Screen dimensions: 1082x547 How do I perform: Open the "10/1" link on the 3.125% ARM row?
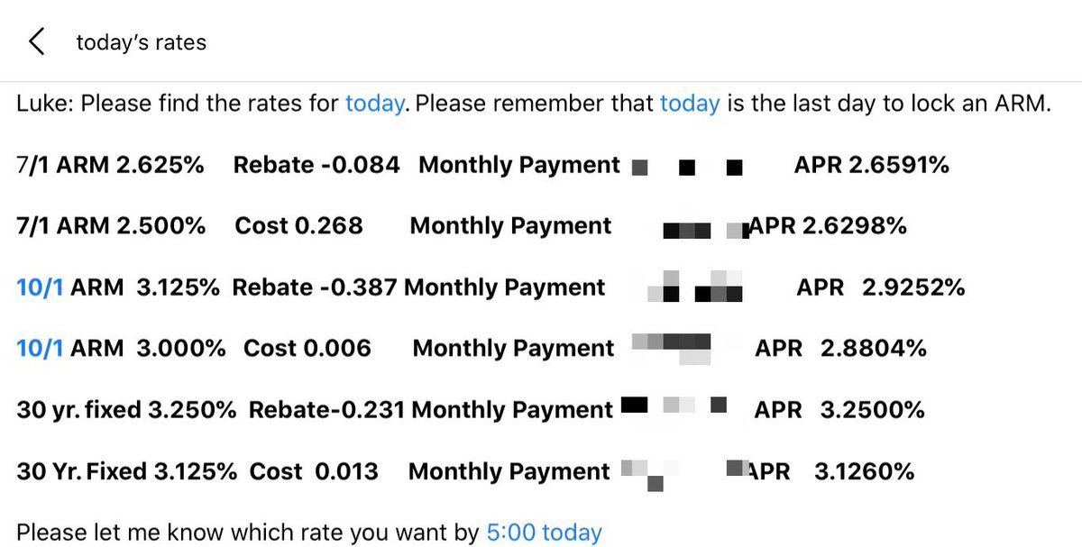[x=40, y=287]
